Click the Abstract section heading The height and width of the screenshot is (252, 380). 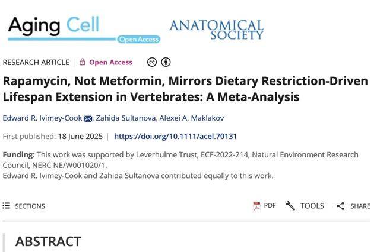coord(48,241)
